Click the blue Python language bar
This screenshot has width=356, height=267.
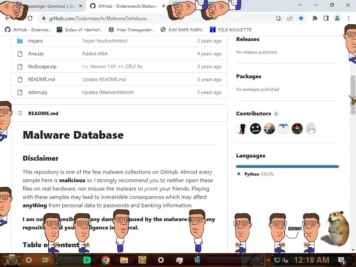pyautogui.click(x=288, y=167)
